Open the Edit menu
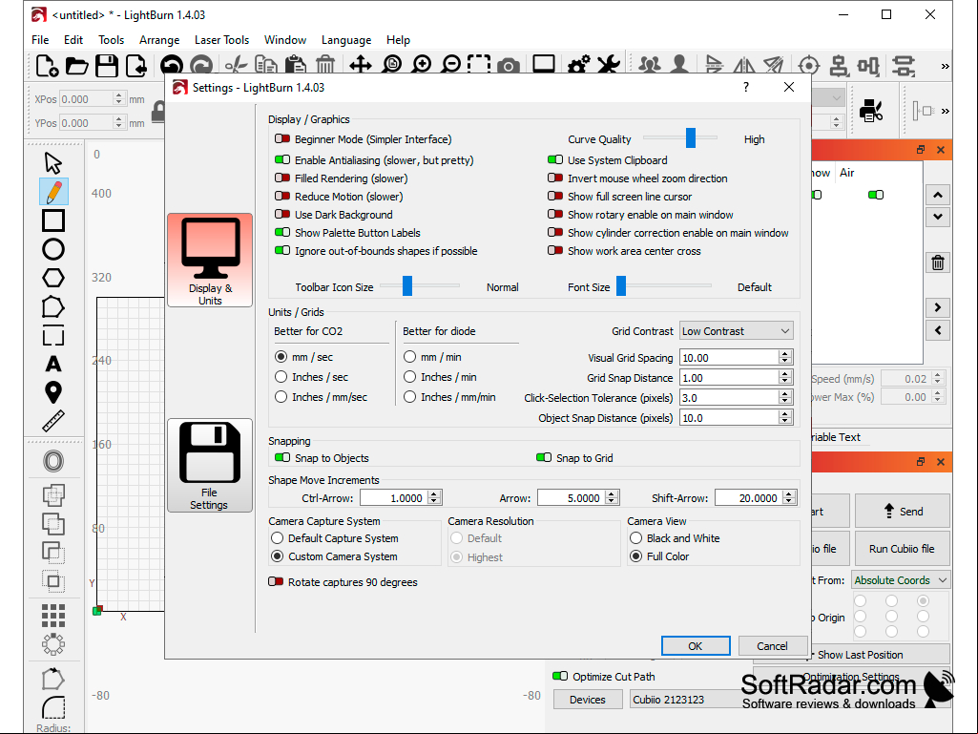Screen dimensions: 978x734 [x=73, y=40]
